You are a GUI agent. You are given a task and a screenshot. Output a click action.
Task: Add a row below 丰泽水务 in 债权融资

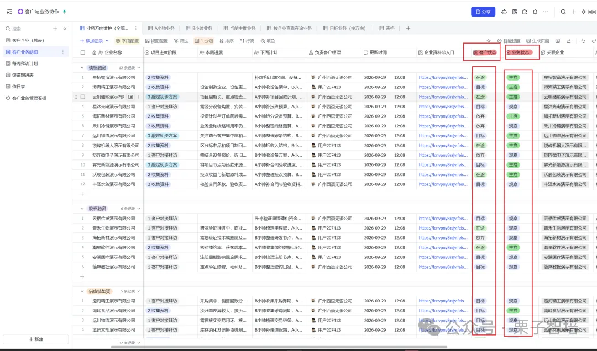pos(82,194)
